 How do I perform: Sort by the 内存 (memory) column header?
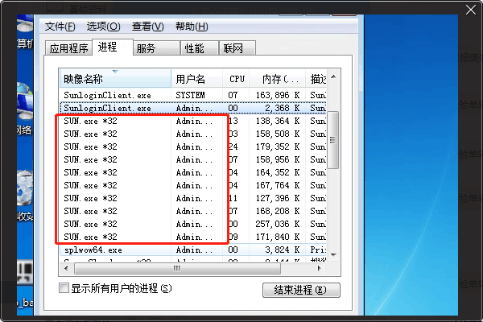point(275,79)
